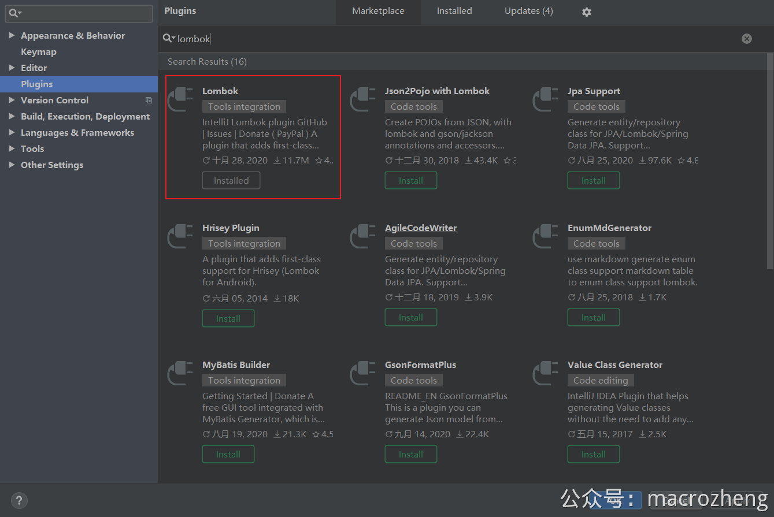Click the MyBatis Builder plugin icon
This screenshot has height=517, width=774.
(x=180, y=373)
